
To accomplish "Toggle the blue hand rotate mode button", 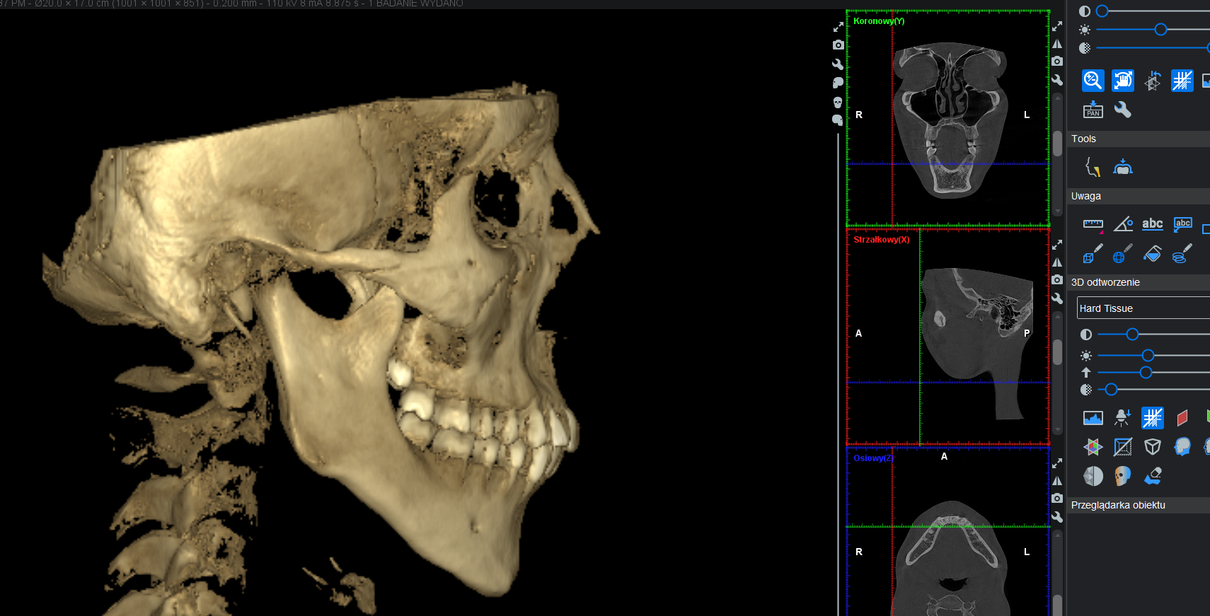I will [1122, 81].
